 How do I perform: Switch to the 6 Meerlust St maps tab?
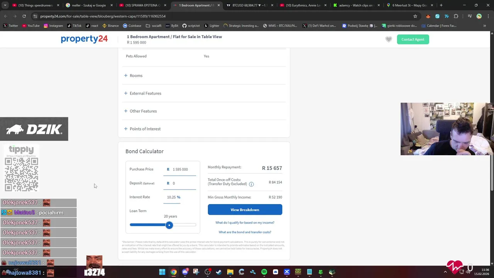point(409,5)
